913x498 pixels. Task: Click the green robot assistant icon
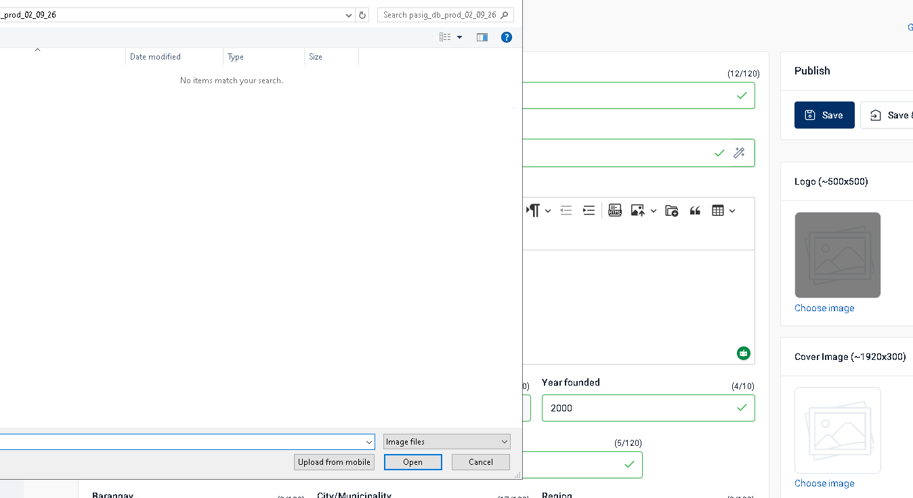point(744,353)
